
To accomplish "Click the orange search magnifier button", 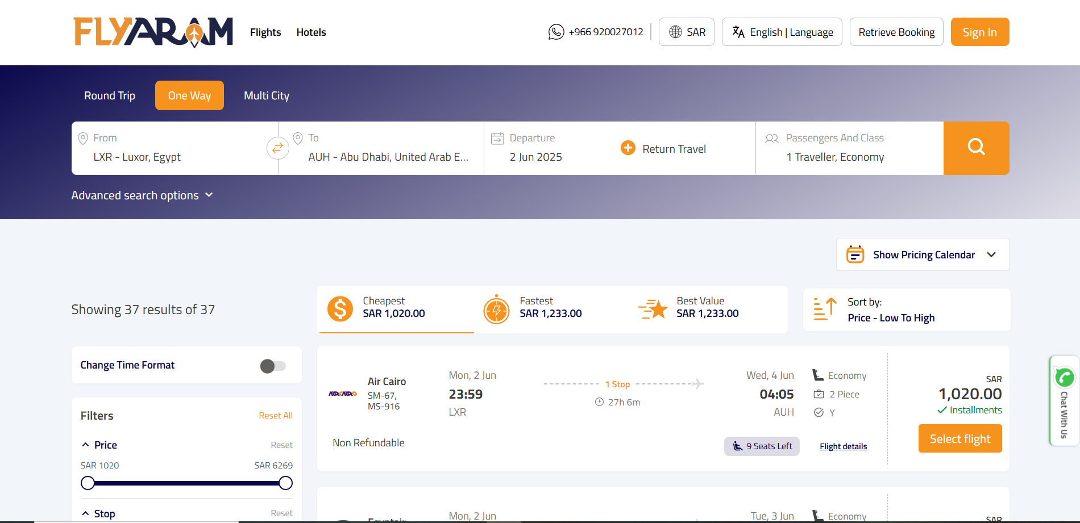I will click(x=976, y=148).
